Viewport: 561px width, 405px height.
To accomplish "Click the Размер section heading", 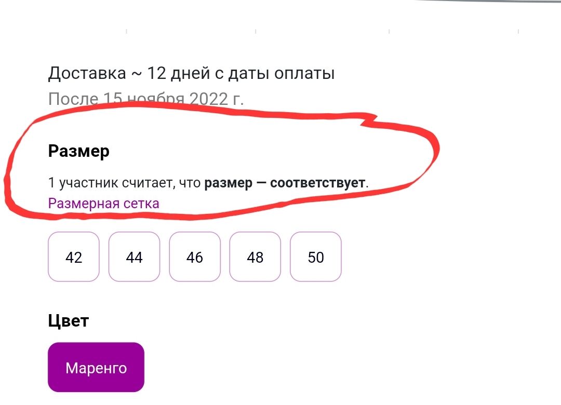I will [x=78, y=151].
